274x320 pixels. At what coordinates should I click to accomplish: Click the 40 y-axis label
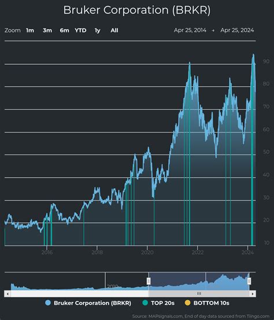[266, 175]
